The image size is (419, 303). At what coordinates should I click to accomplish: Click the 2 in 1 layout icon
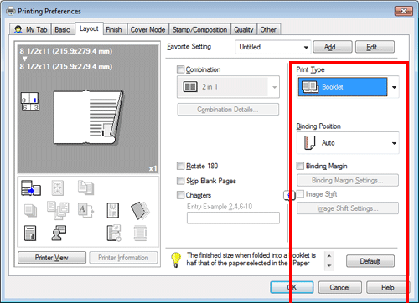click(x=190, y=87)
